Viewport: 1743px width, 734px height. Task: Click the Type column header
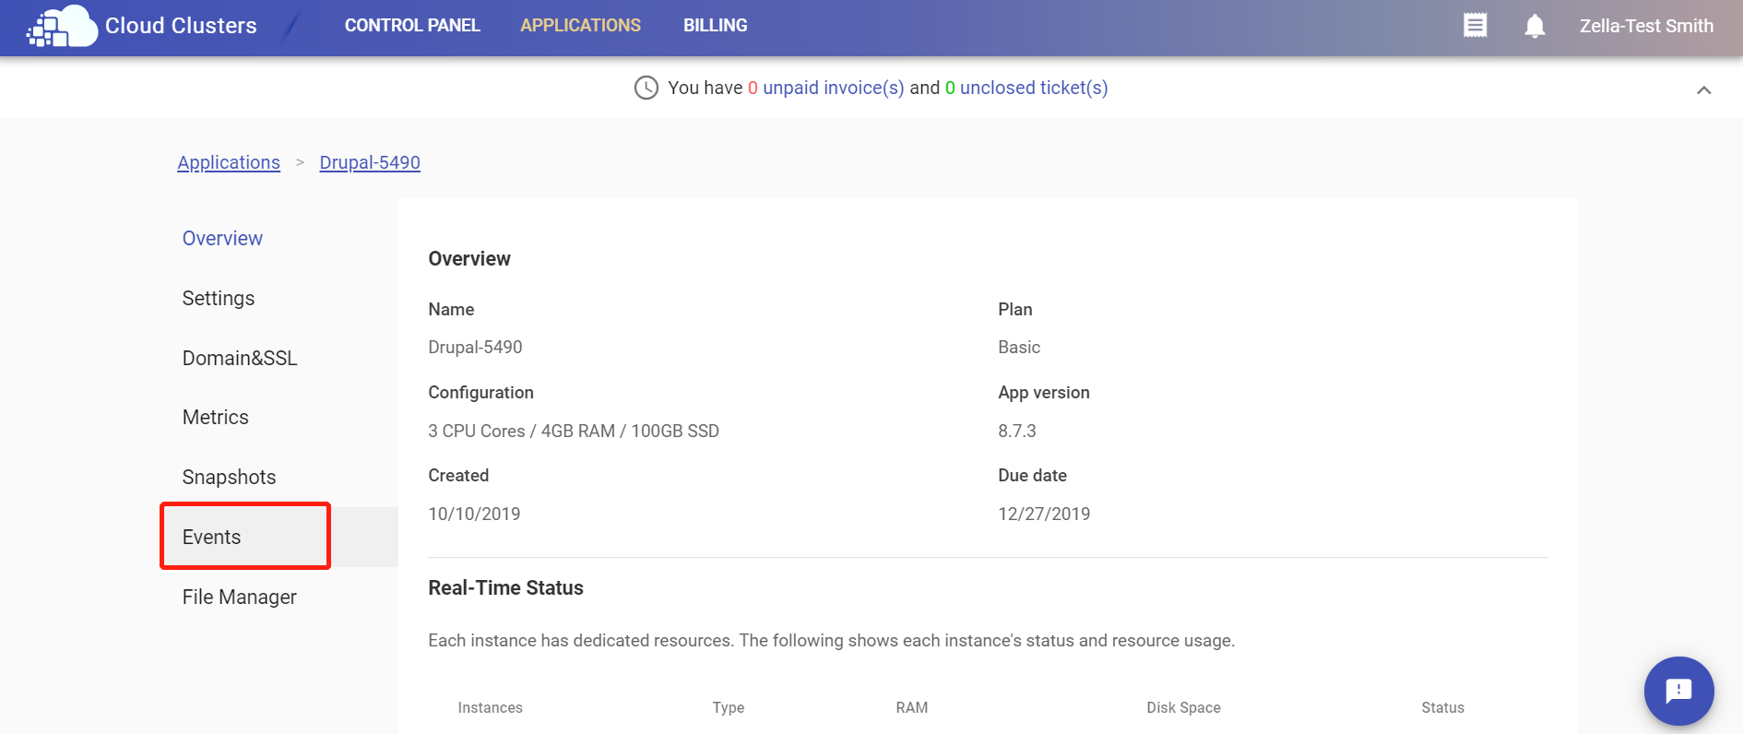tap(729, 707)
